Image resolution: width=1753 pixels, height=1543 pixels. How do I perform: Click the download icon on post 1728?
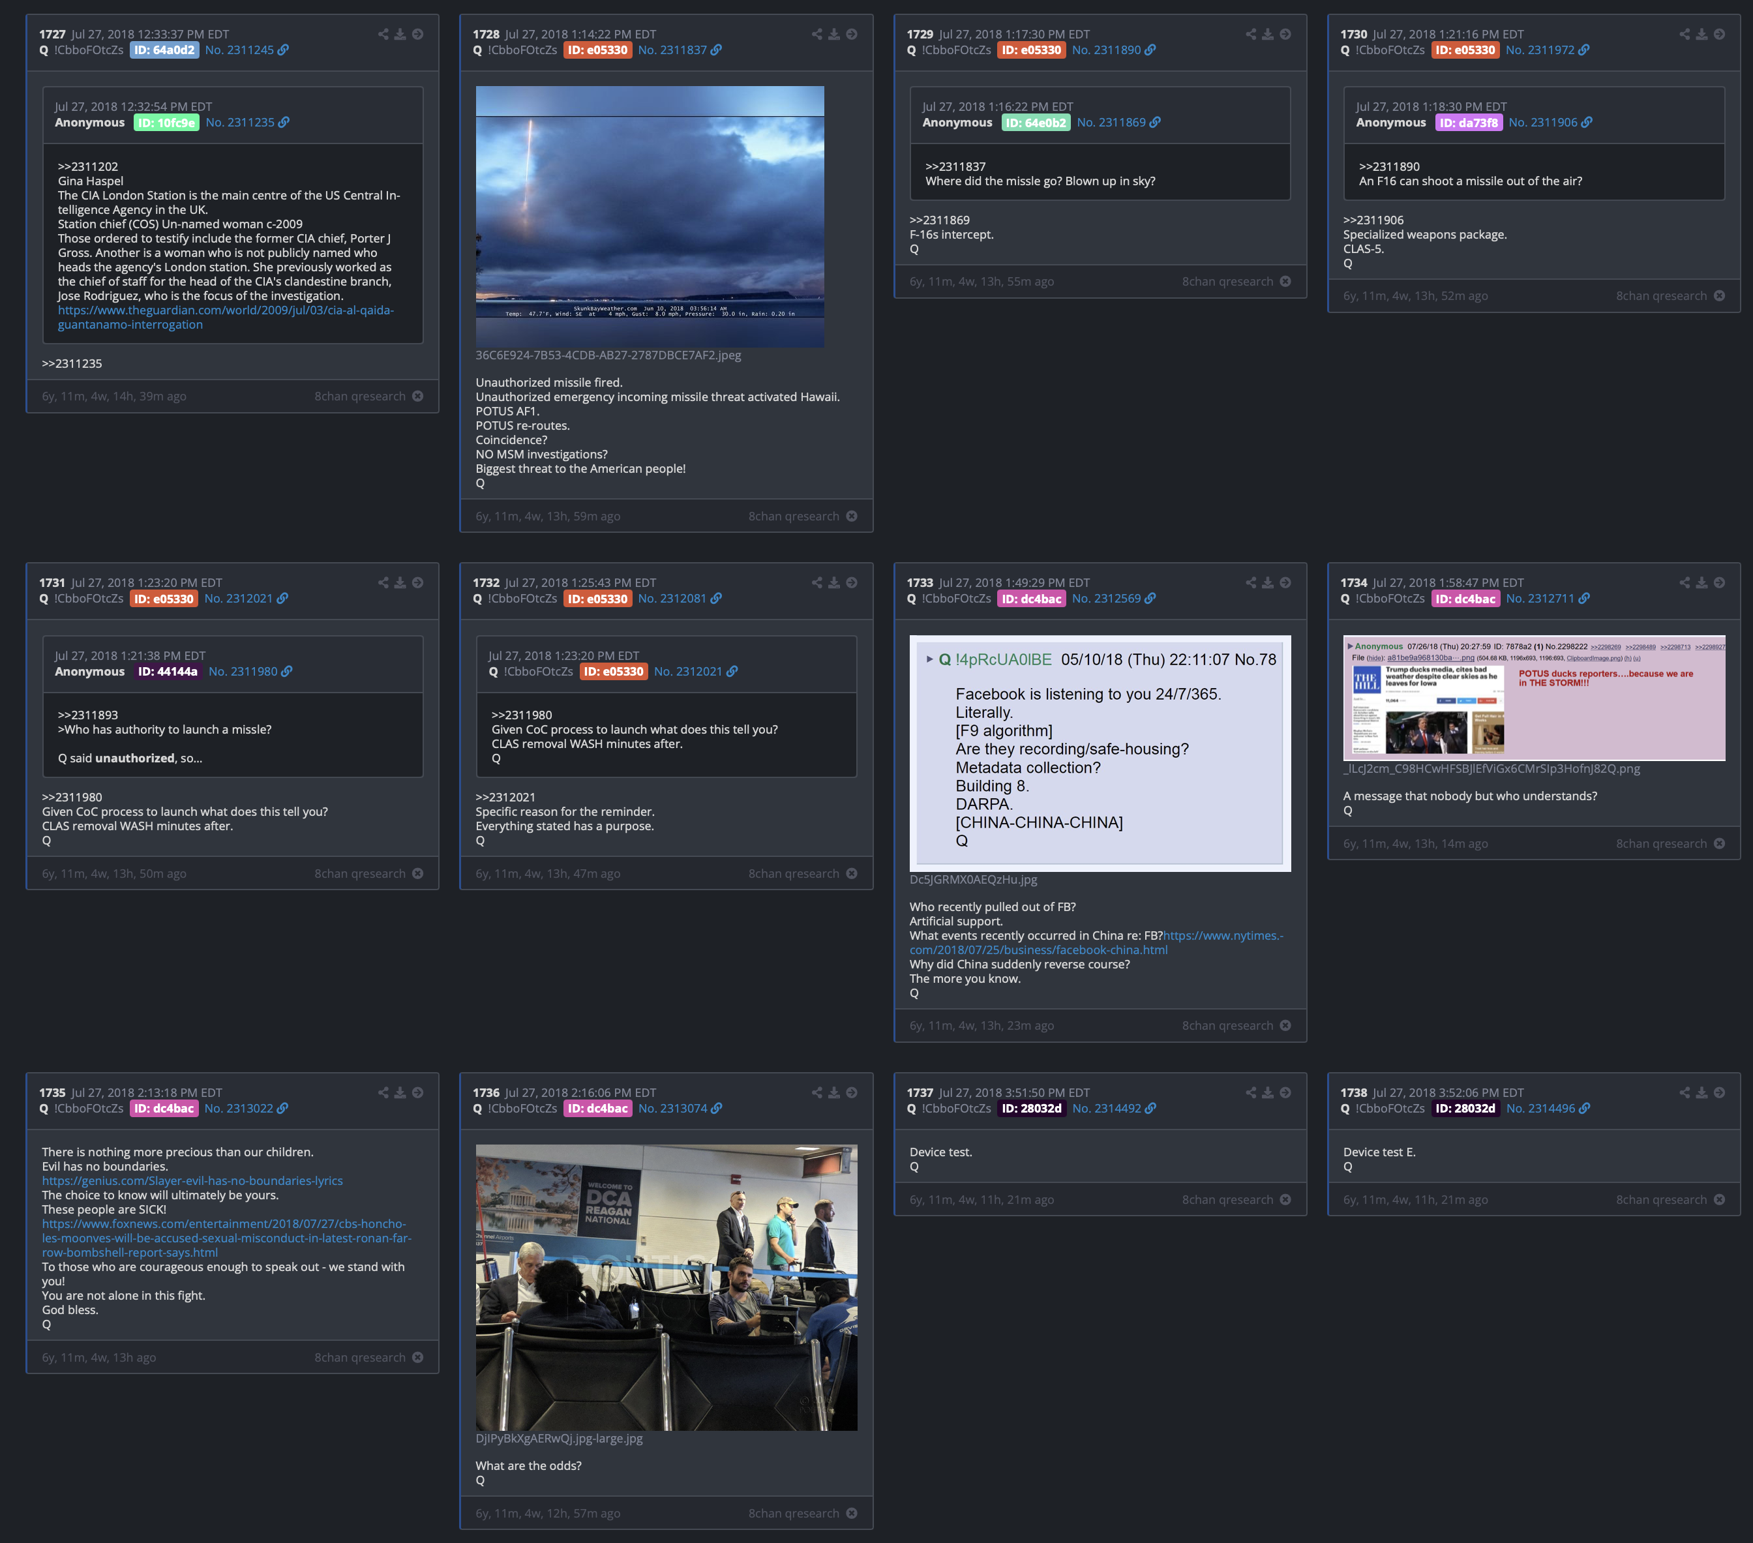tap(835, 35)
